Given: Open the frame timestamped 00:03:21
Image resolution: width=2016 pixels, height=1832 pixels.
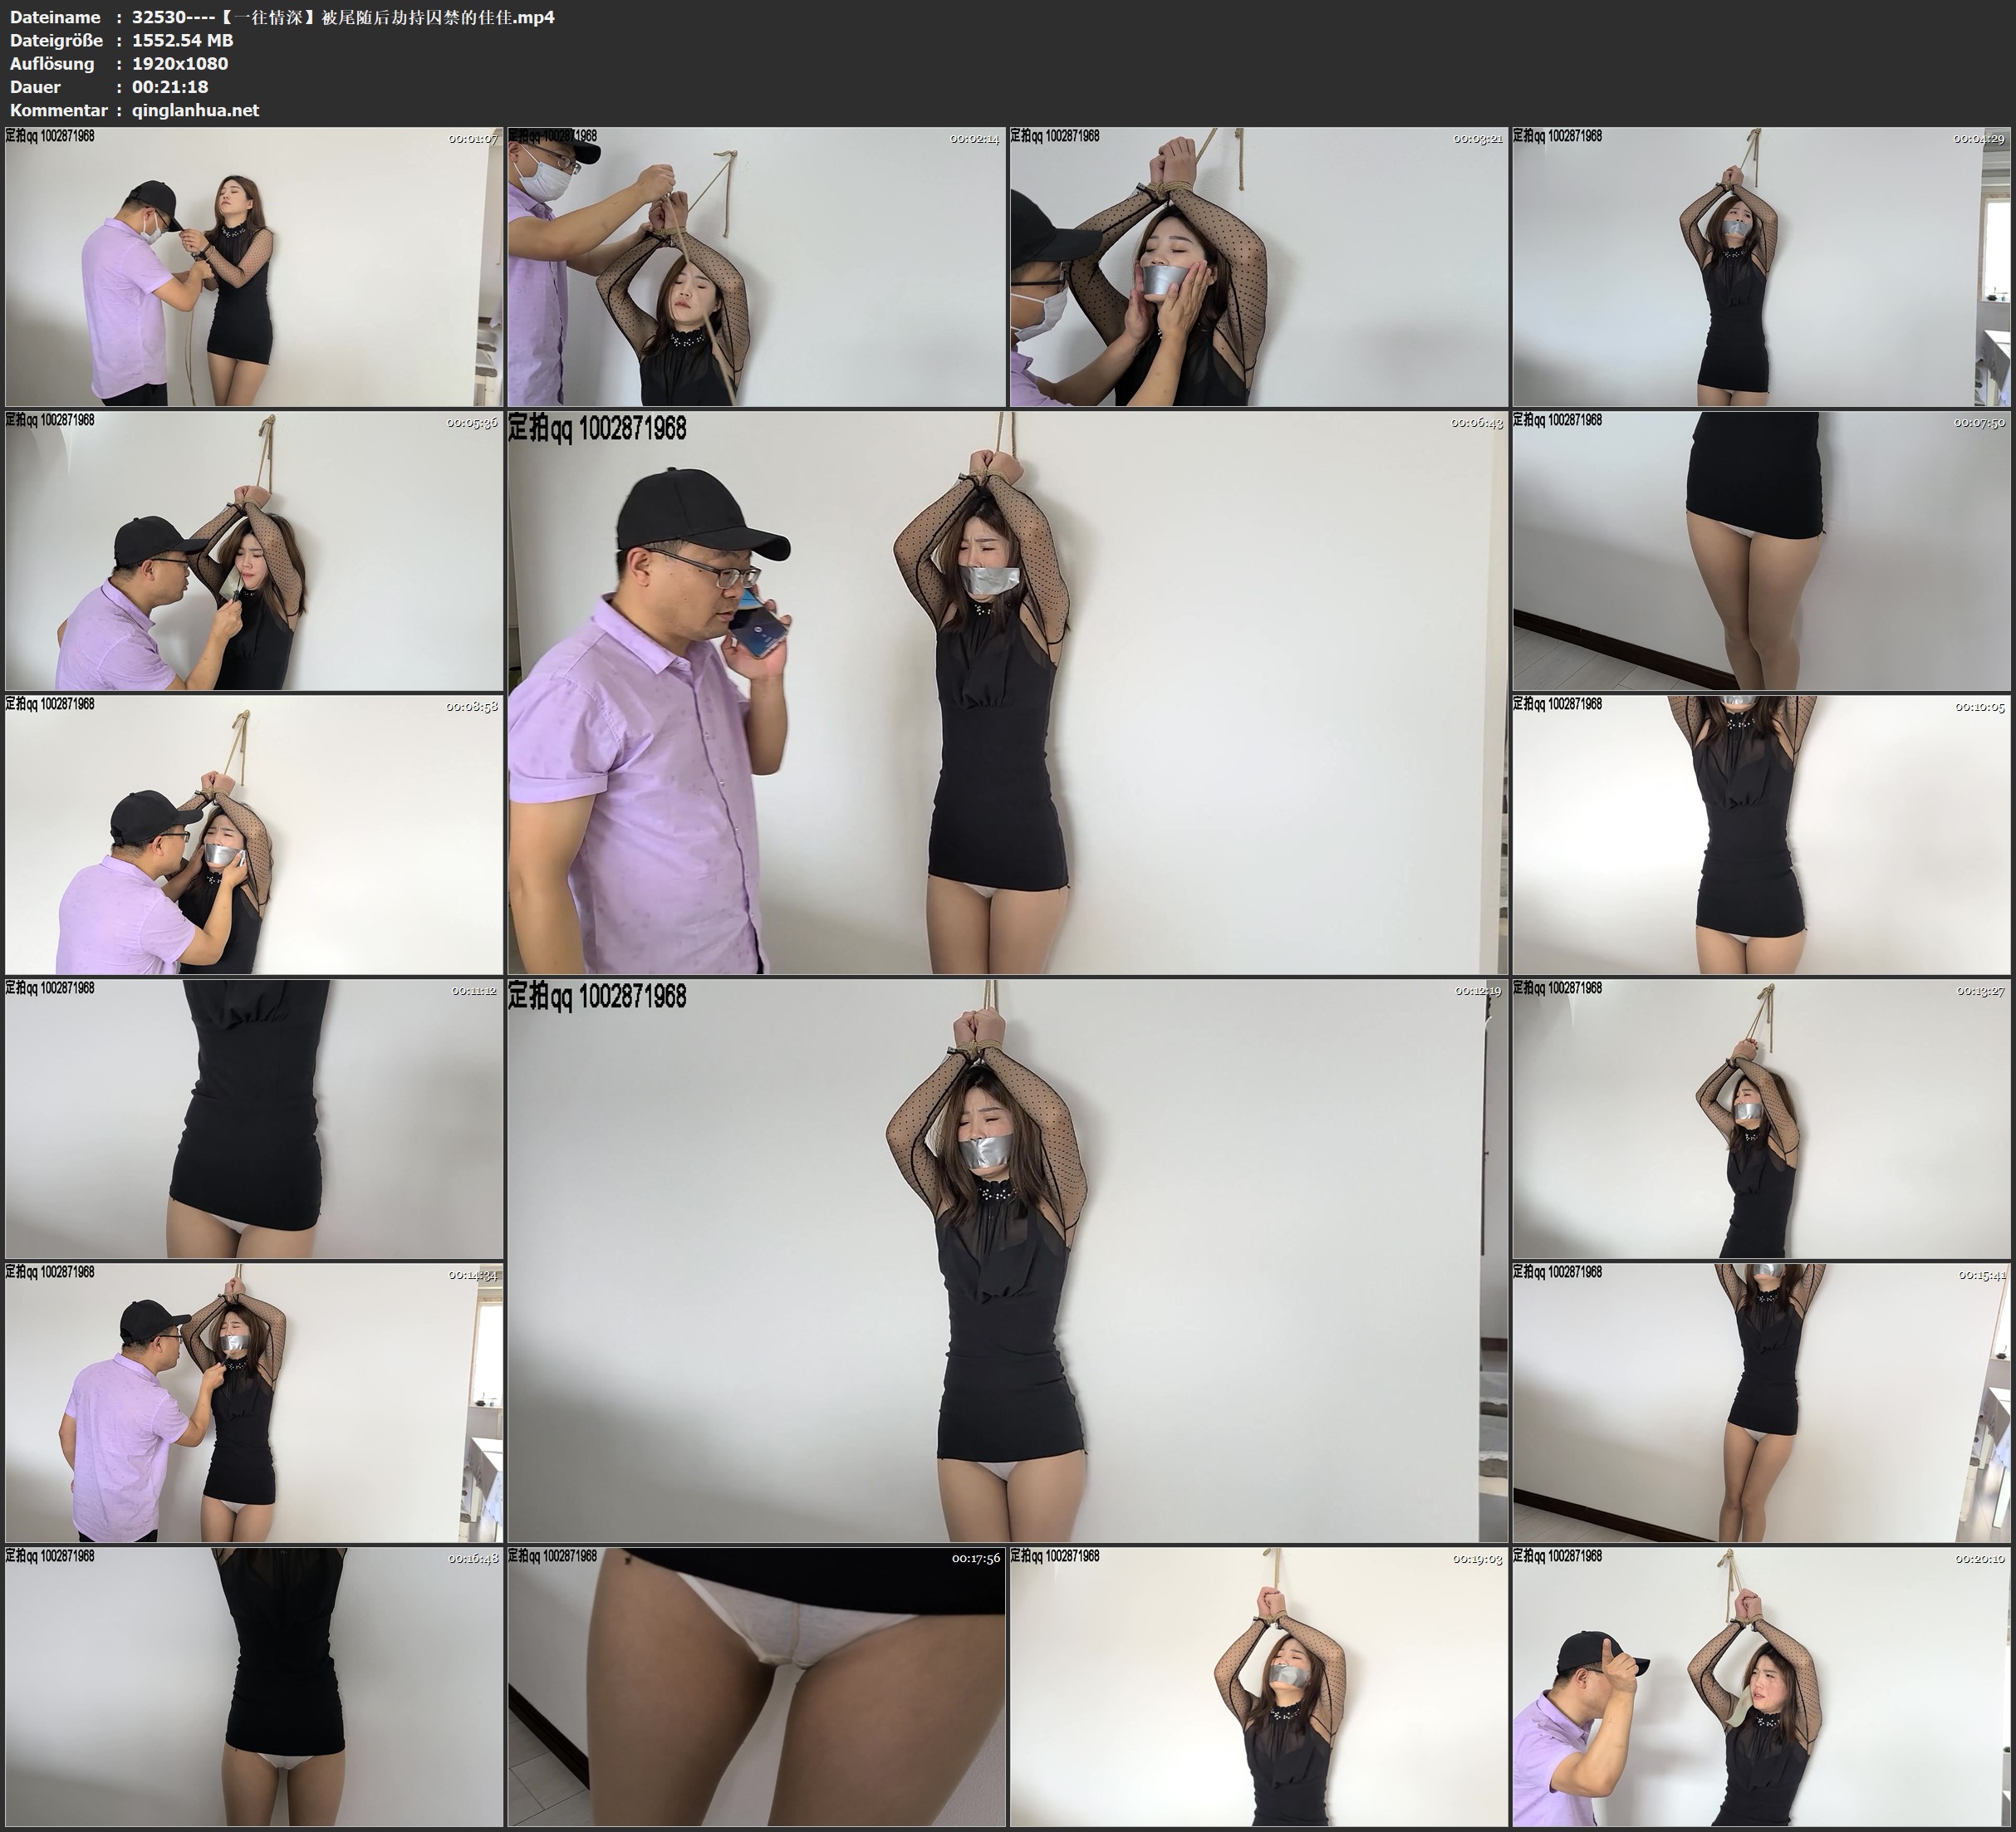Looking at the screenshot, I should 1258,266.
